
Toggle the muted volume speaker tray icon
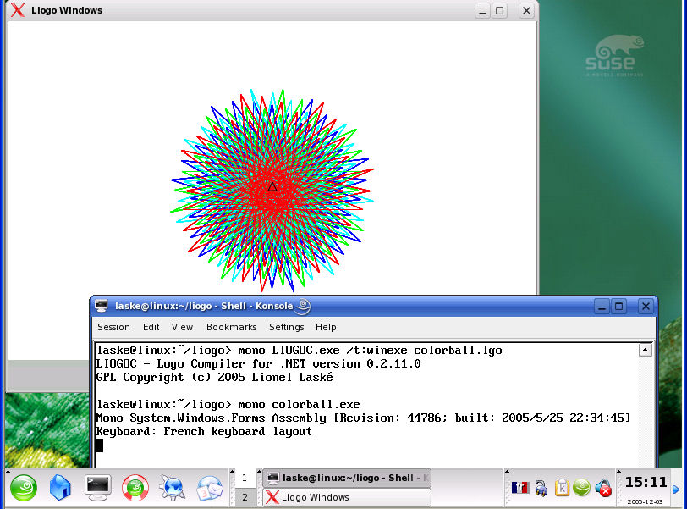click(x=603, y=487)
